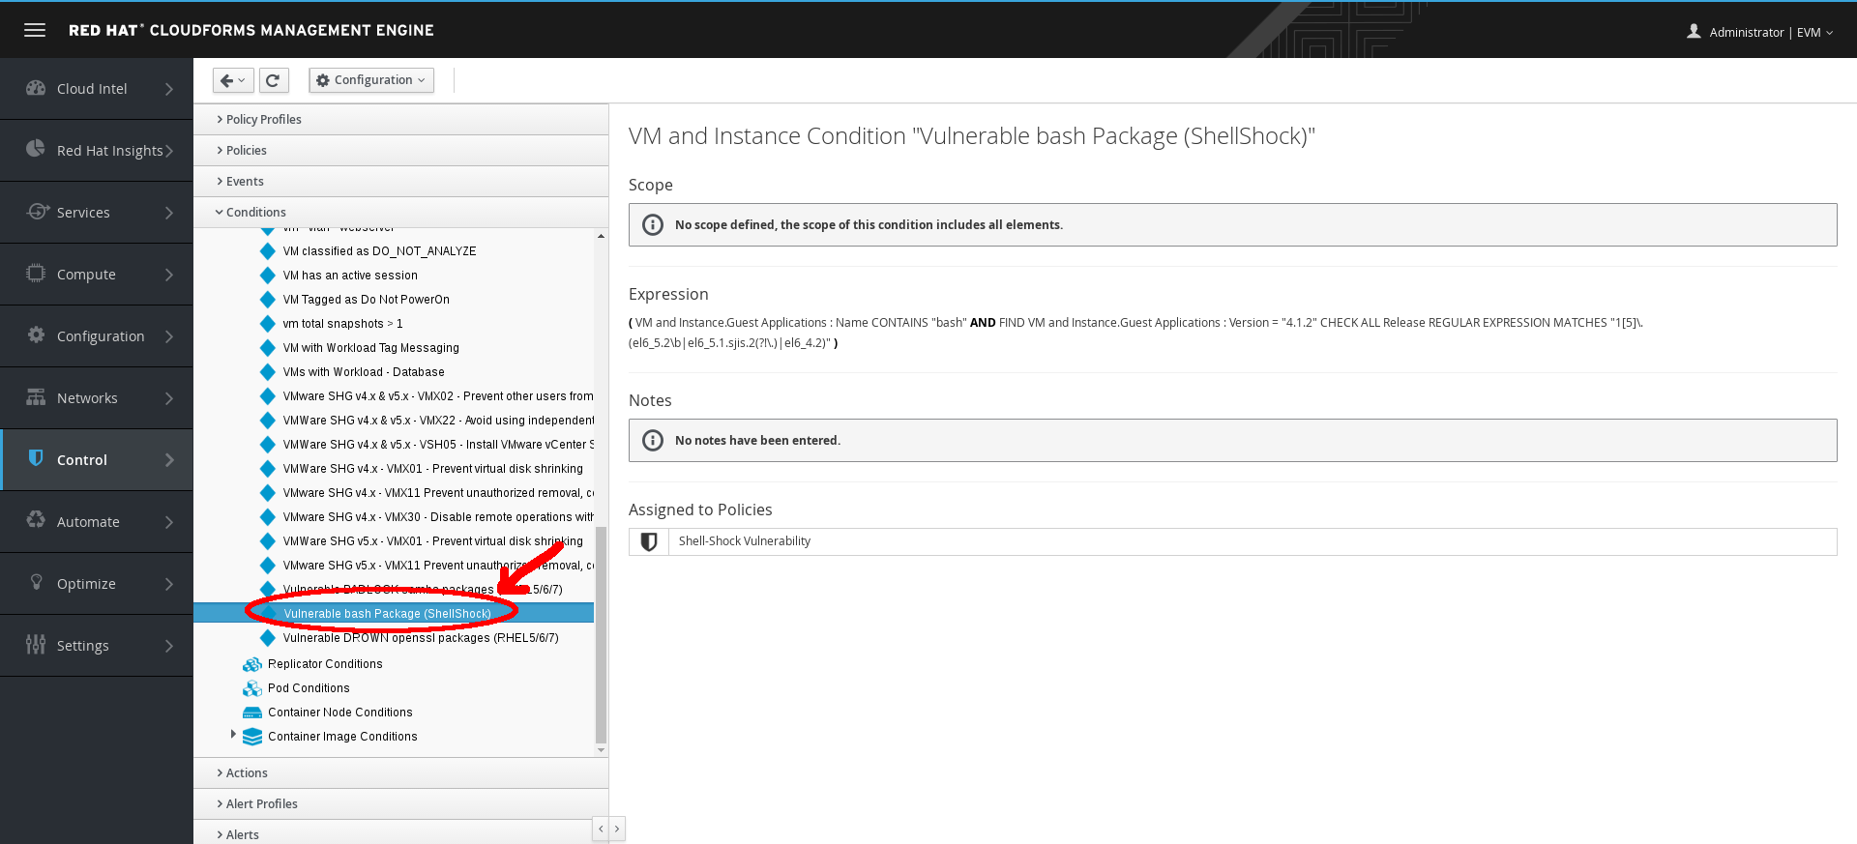The width and height of the screenshot is (1857, 844).
Task: Open the hamburger navigation menu
Action: (35, 30)
